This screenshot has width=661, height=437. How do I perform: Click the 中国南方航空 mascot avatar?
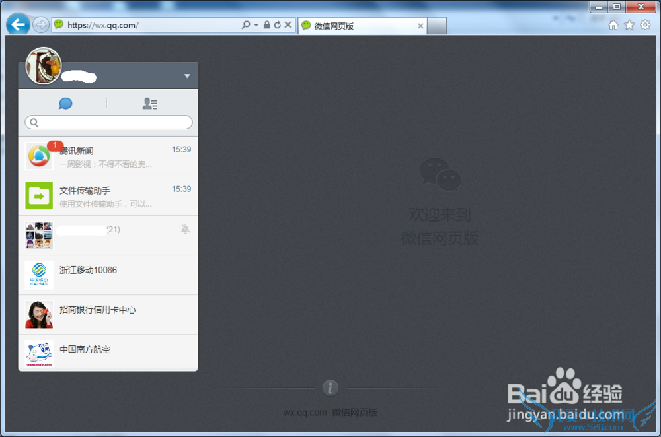coord(39,354)
